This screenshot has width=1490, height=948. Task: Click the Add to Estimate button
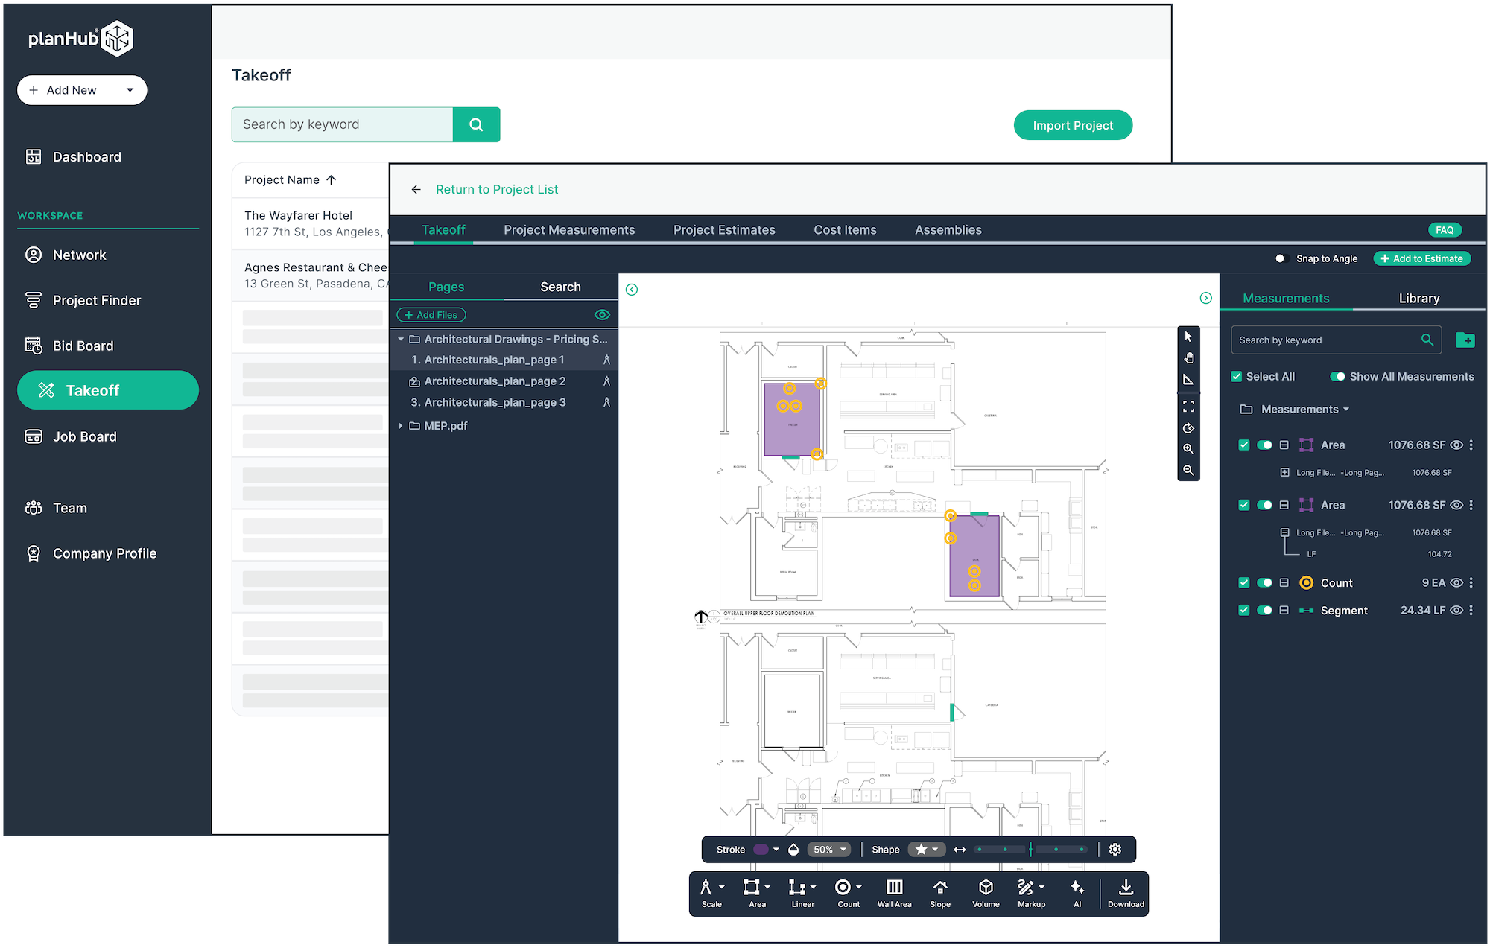pos(1421,258)
